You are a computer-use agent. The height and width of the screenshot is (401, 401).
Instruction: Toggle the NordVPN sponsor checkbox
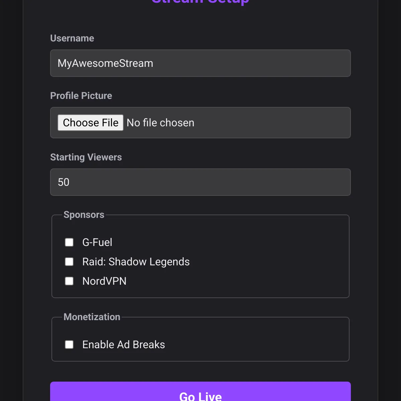pos(69,281)
